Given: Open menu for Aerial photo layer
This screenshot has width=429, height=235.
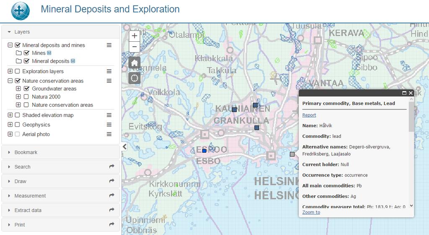Looking at the screenshot, I should pyautogui.click(x=109, y=134).
